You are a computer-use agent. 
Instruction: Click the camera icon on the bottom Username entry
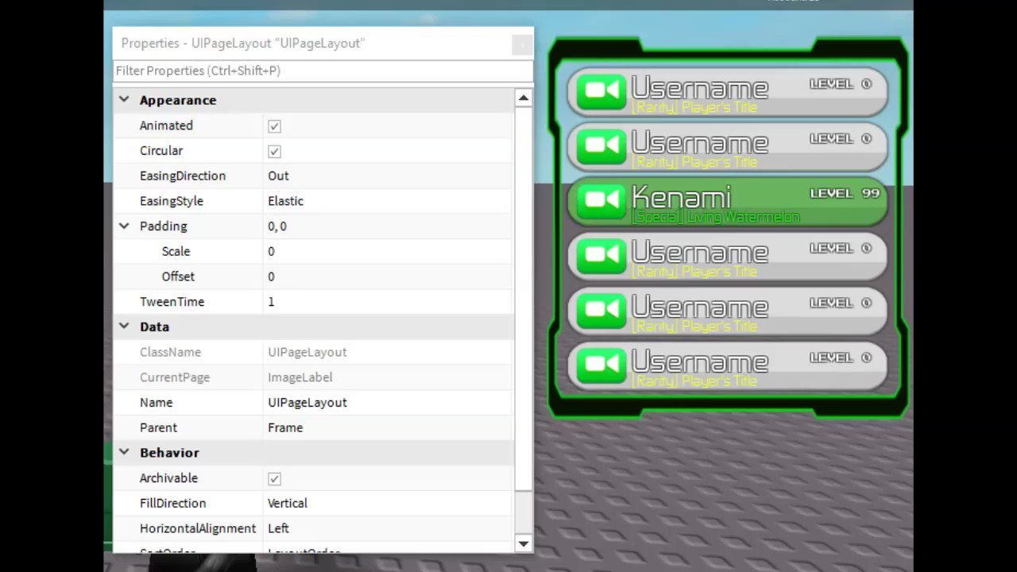pos(601,365)
